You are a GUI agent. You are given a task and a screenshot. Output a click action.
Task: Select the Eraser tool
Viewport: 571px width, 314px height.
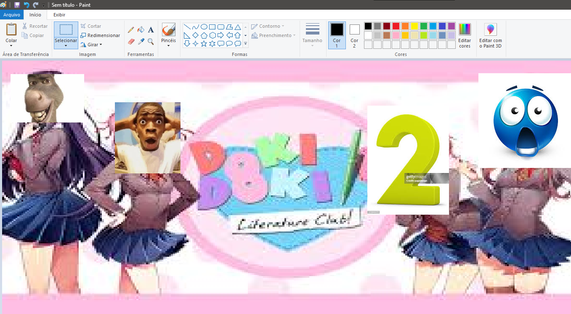point(131,42)
